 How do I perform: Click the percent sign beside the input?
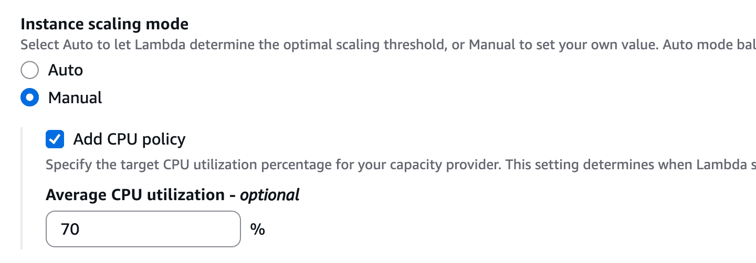tap(258, 229)
